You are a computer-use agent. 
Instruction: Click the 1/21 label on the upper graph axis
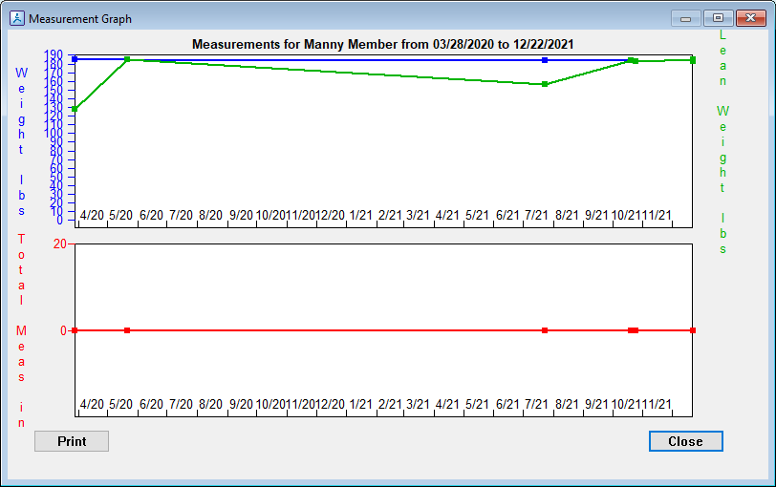361,217
